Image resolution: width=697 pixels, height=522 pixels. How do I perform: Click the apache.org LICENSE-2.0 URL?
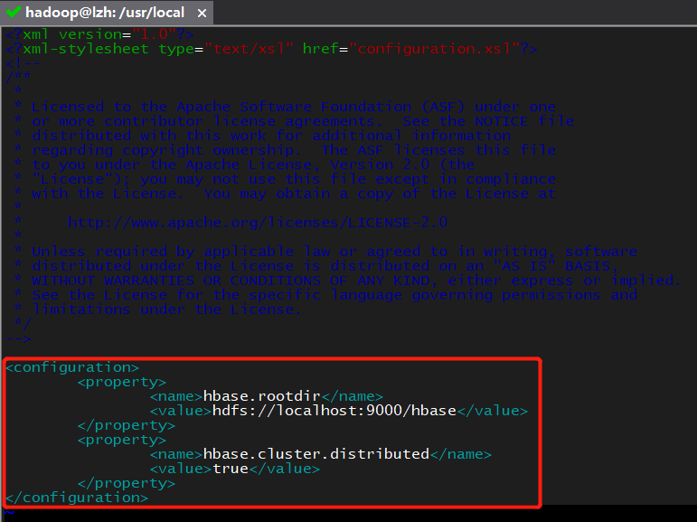pyautogui.click(x=258, y=222)
